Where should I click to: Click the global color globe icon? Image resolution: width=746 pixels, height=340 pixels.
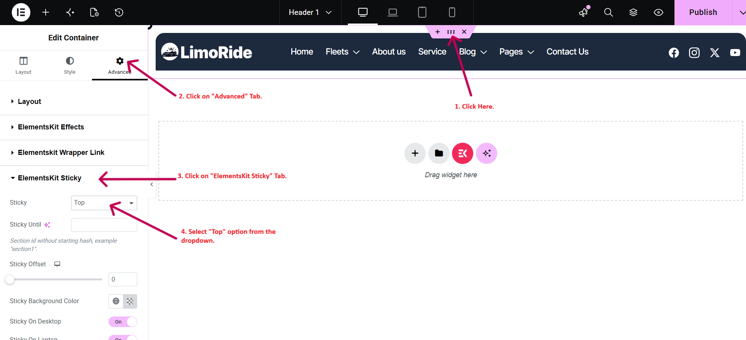click(116, 301)
